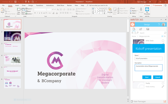The height and width of the screenshot is (104, 168).
Task: Add a New Slide
Action: pos(19,11)
